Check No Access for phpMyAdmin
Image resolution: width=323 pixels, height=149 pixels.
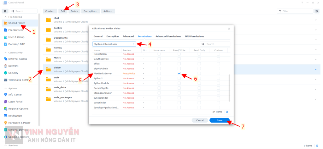click(159, 69)
